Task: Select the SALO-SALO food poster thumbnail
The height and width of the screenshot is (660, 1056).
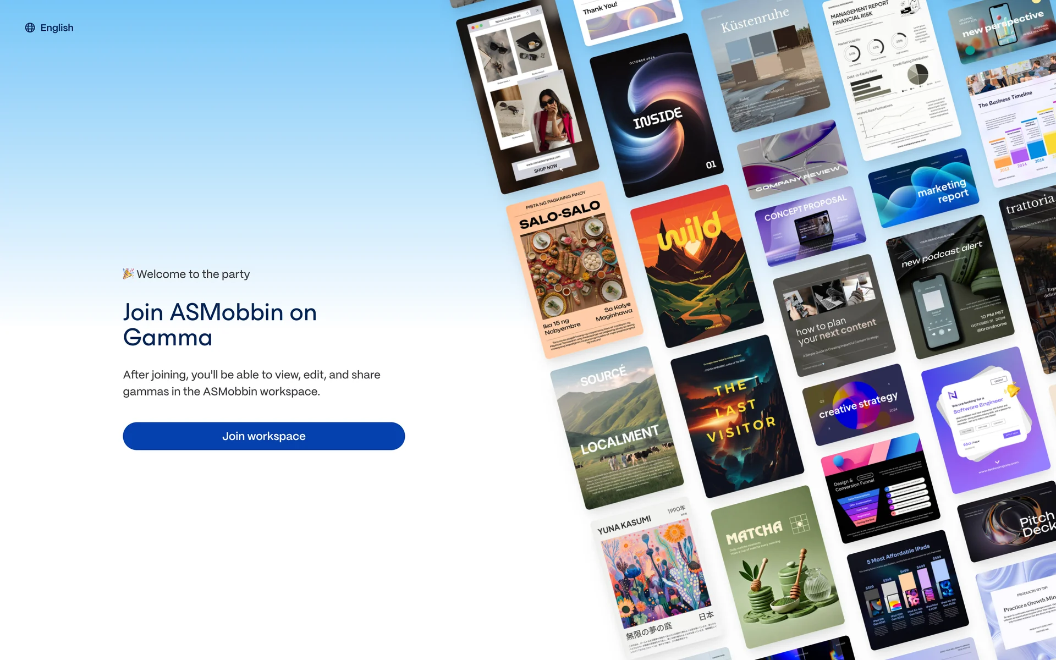Action: [574, 270]
